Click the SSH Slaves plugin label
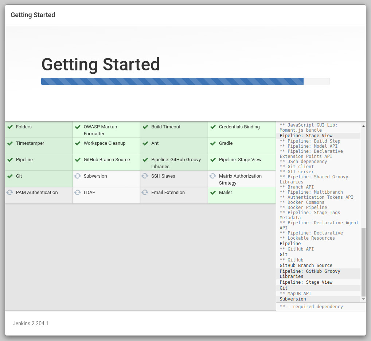The width and height of the screenshot is (371, 341). 163,176
